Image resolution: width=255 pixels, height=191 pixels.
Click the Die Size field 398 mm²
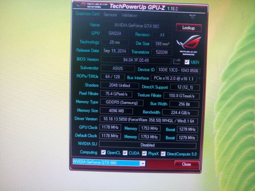(162, 44)
